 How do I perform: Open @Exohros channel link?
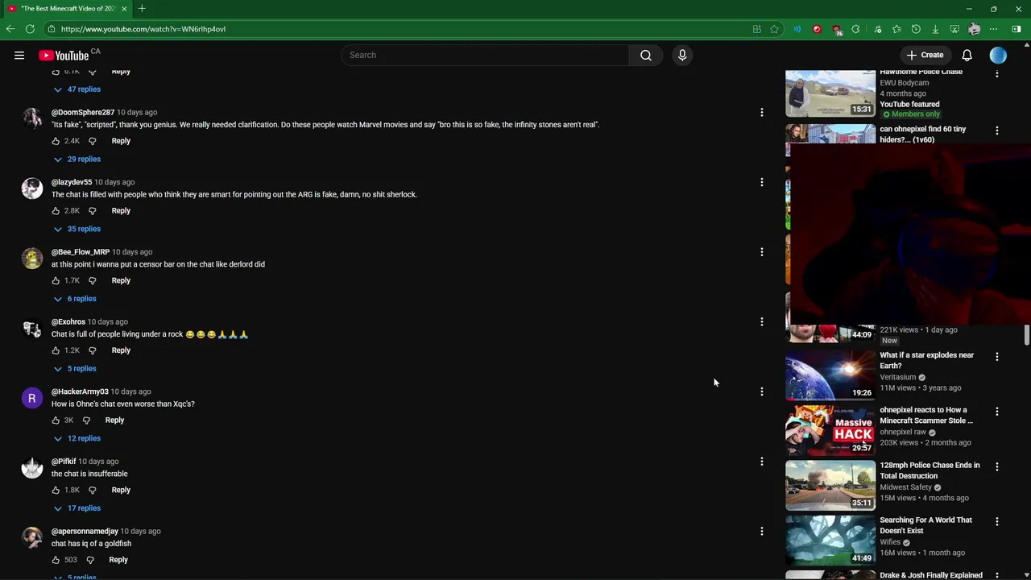68,322
